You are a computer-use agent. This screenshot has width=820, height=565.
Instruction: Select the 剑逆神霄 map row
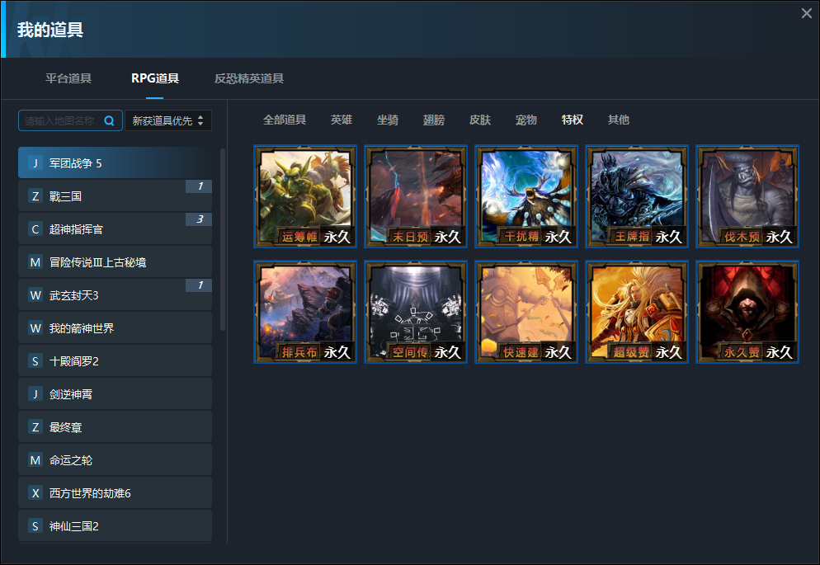click(x=115, y=394)
